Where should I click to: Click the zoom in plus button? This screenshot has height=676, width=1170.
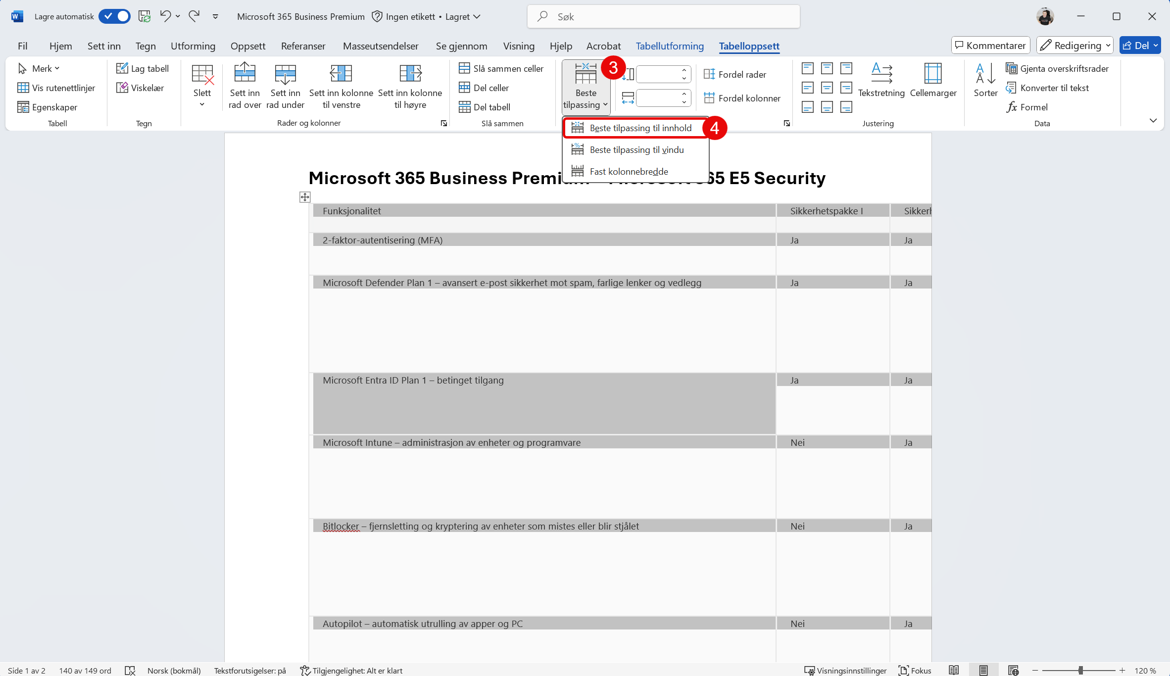[1122, 670]
